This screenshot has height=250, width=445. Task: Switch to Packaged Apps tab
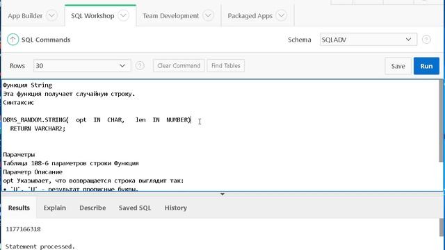(250, 16)
